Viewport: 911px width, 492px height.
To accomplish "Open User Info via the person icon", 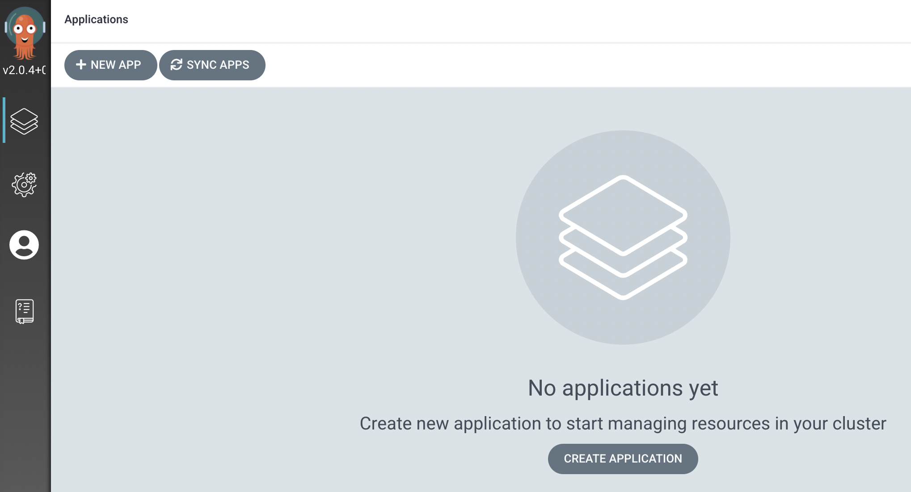I will coord(24,245).
